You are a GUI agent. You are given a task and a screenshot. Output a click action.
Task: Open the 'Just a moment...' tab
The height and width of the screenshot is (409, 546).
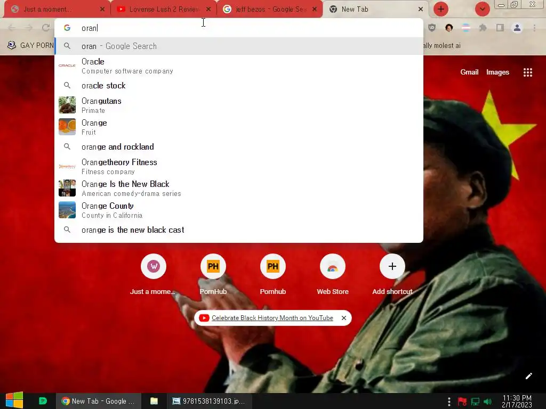click(x=58, y=9)
